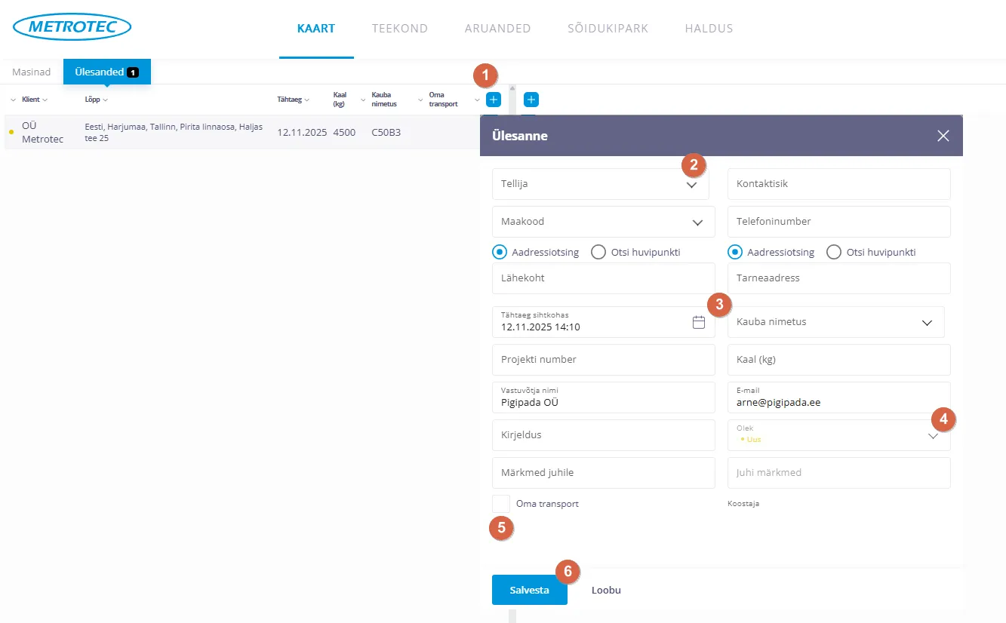Screen dimensions: 1006x623
Task: Click Loobu to cancel the task
Action: 606,590
